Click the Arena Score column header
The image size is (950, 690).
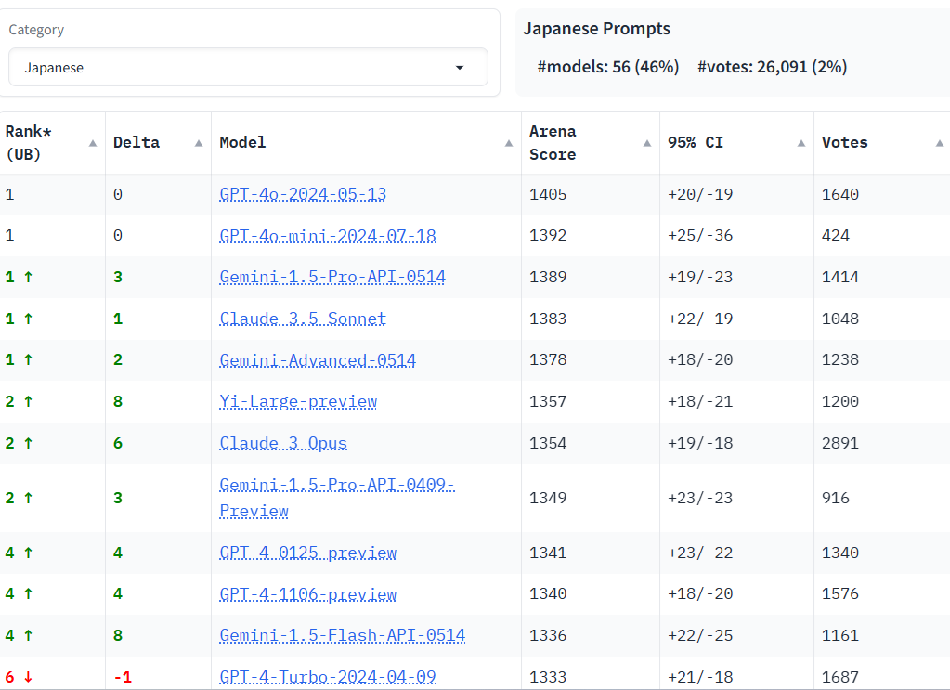[553, 143]
